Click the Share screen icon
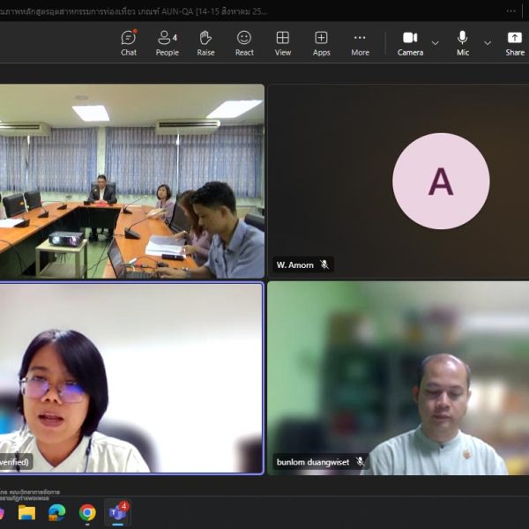The width and height of the screenshot is (529, 529). [x=515, y=42]
